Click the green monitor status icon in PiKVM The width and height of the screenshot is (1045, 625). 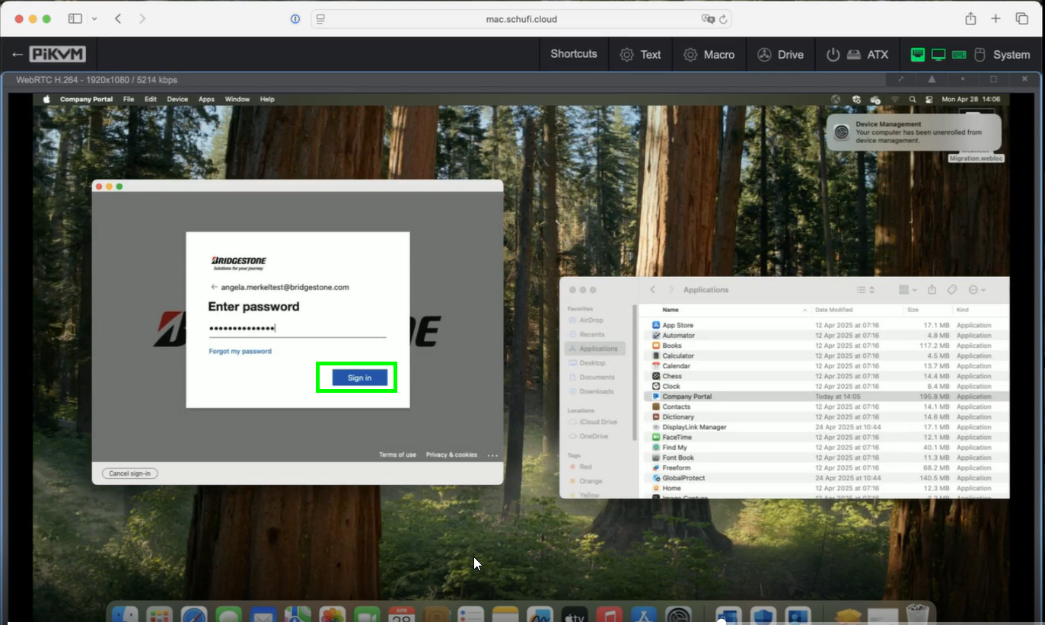point(938,55)
